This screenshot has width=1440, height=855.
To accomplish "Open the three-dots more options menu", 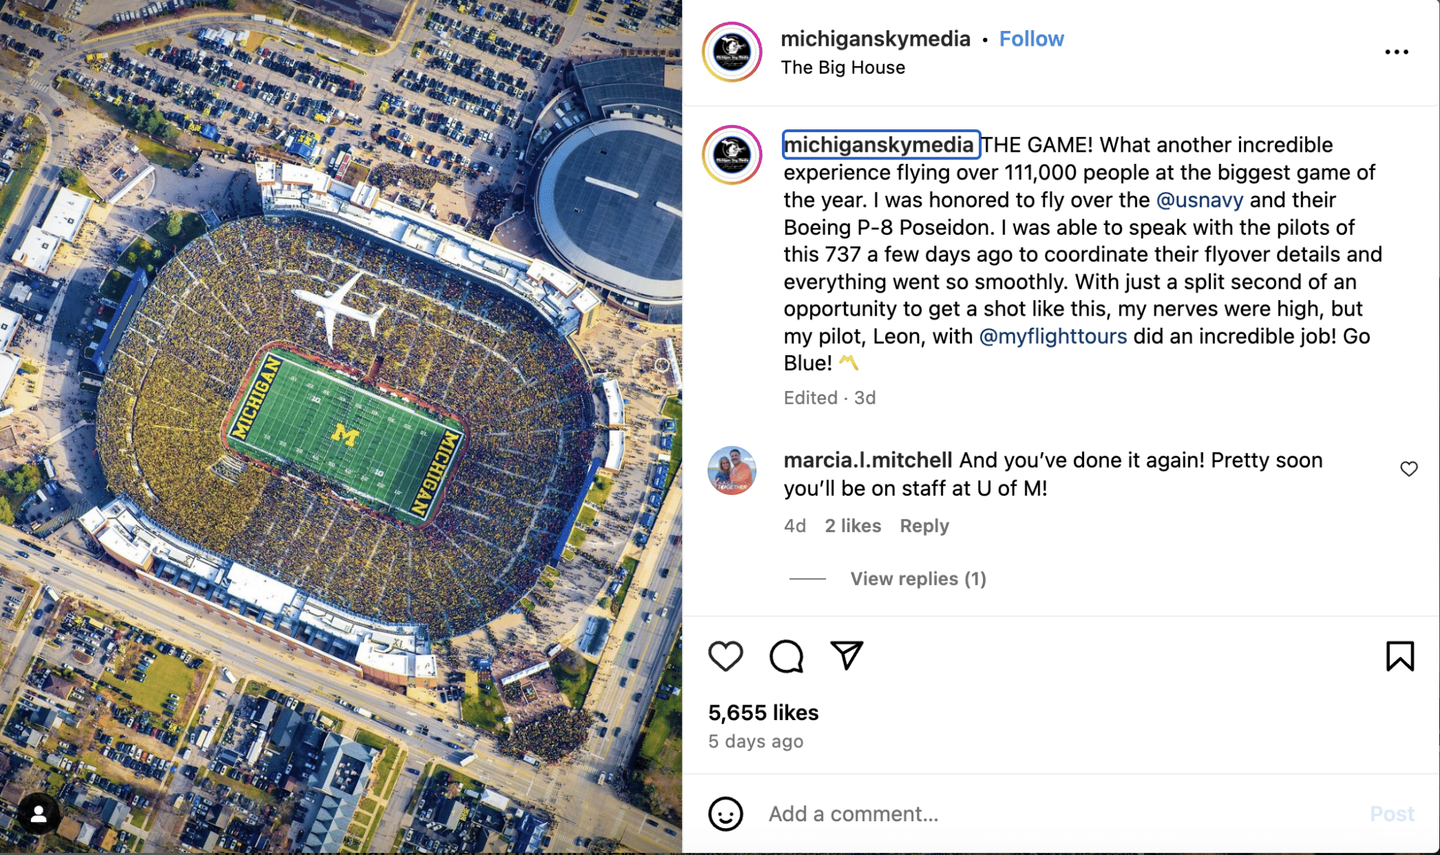I will pyautogui.click(x=1396, y=52).
